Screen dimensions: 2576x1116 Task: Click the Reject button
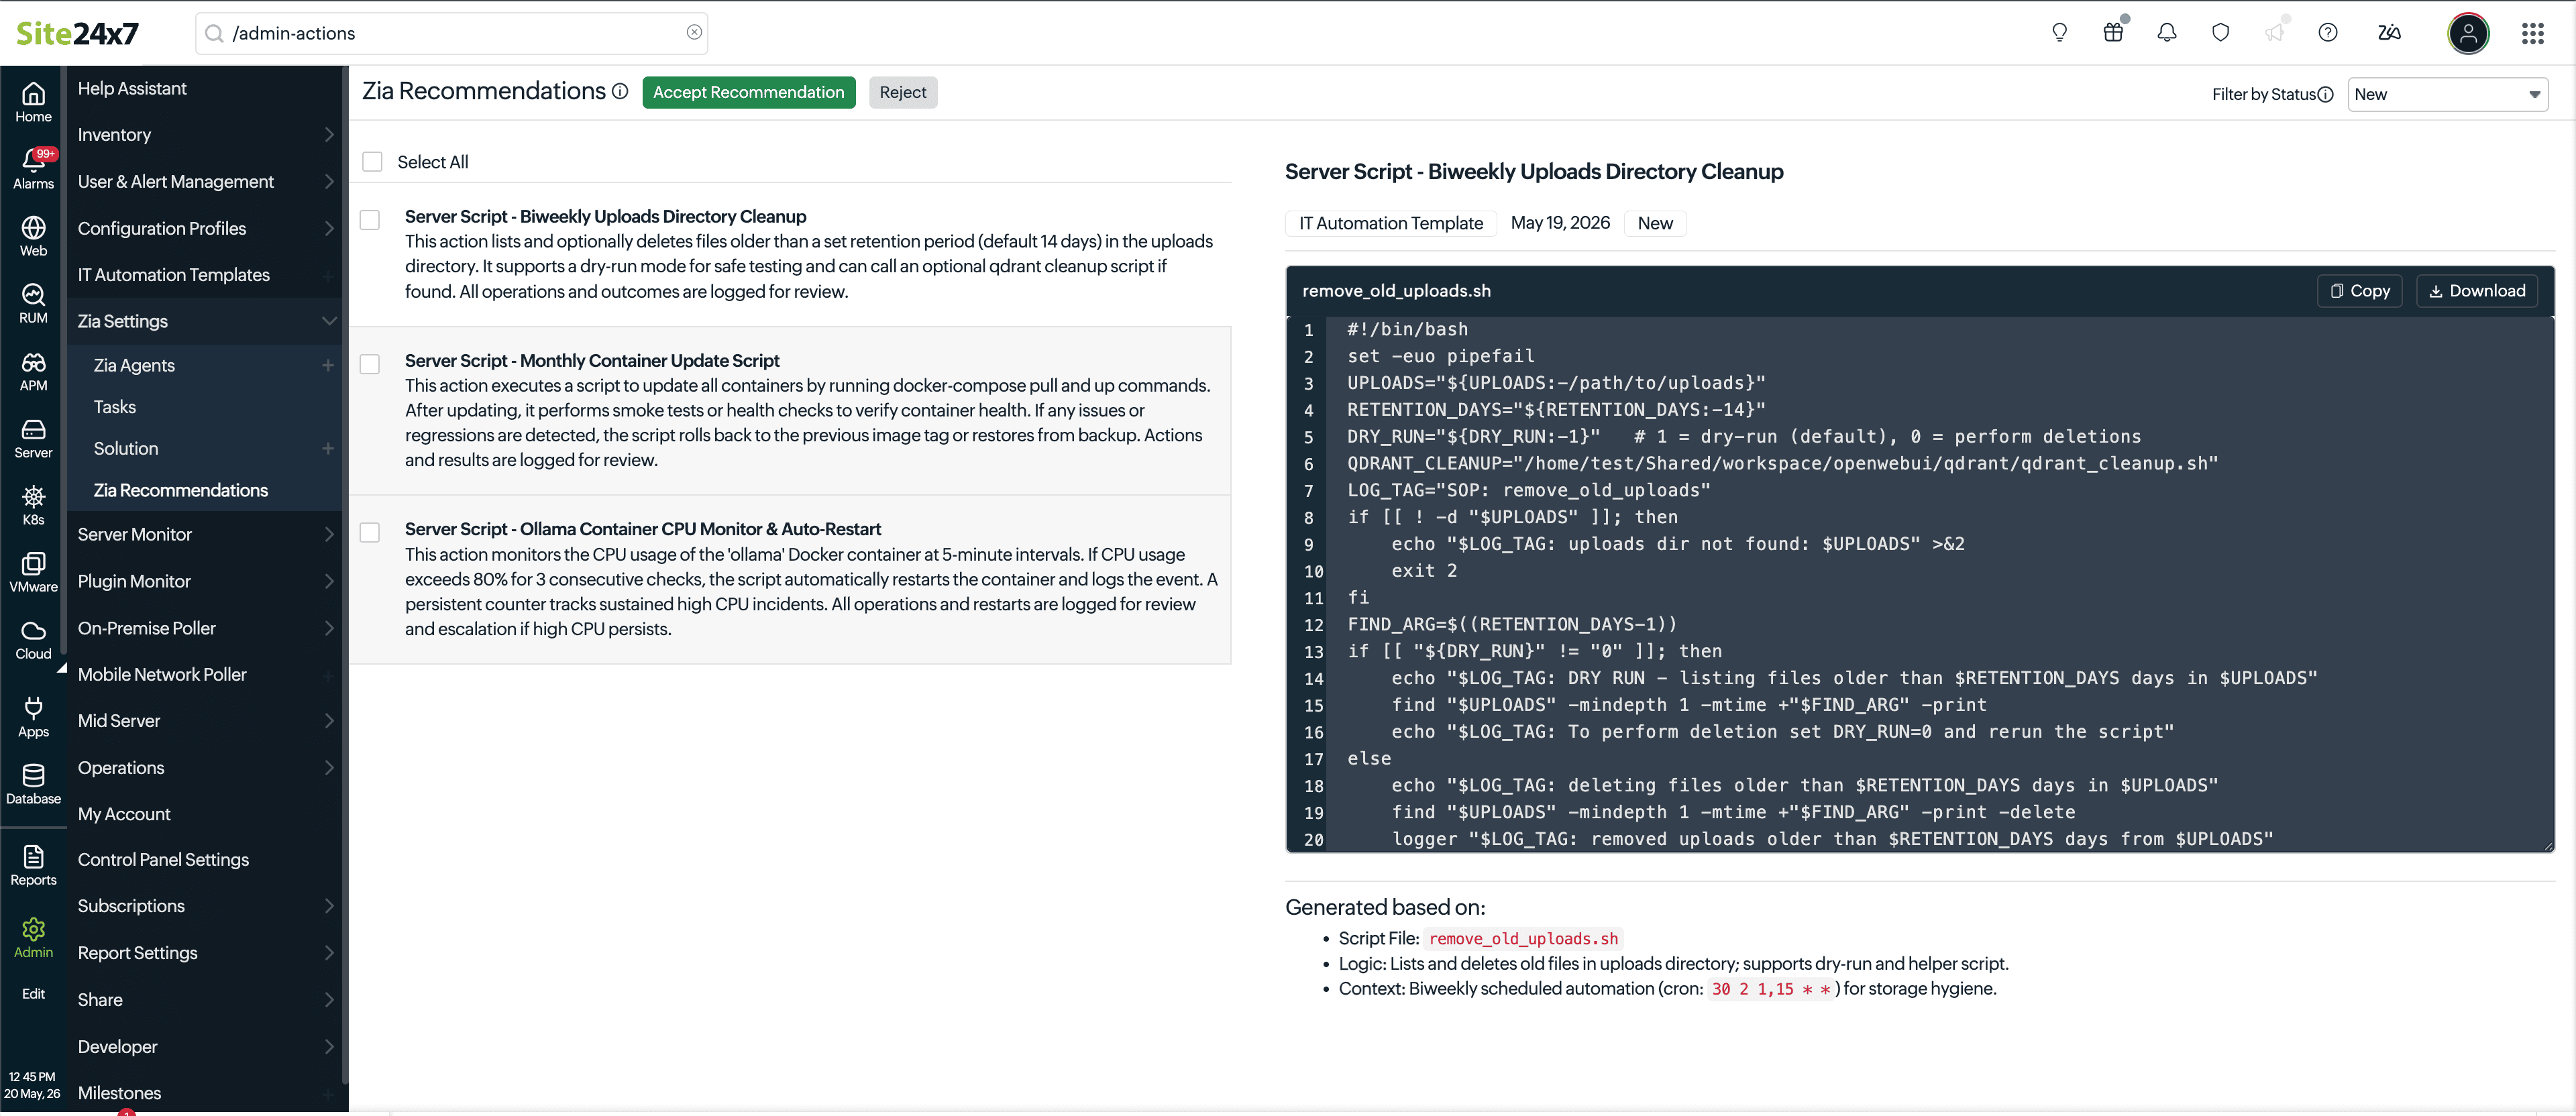903,92
